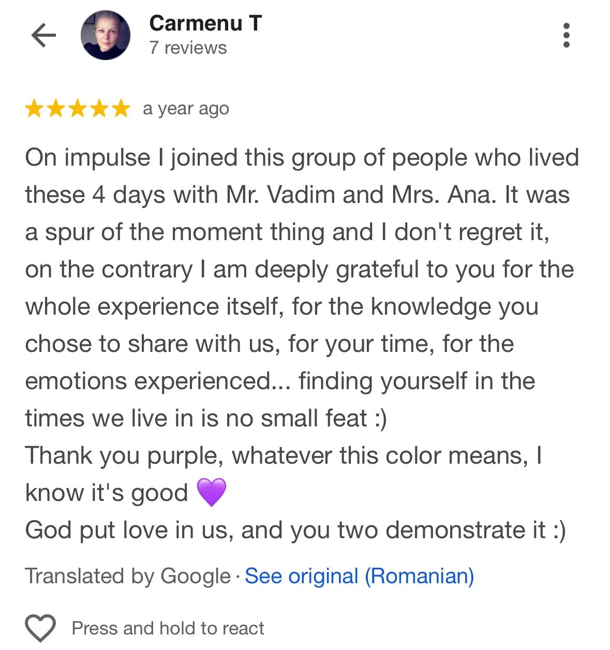The image size is (610, 650).
Task: View the reviewer's 7 reviews
Action: 188,48
